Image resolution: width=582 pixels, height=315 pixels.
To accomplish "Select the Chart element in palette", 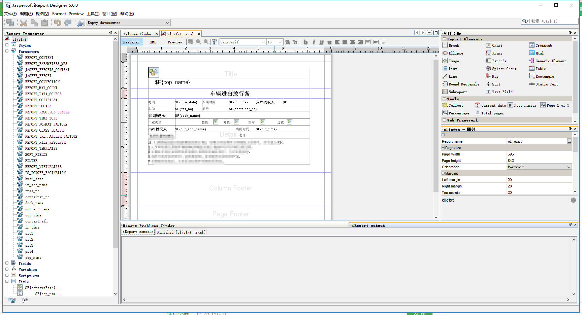I will click(494, 45).
